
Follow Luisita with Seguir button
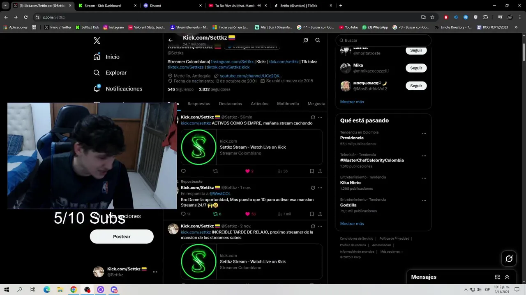[x=416, y=50]
